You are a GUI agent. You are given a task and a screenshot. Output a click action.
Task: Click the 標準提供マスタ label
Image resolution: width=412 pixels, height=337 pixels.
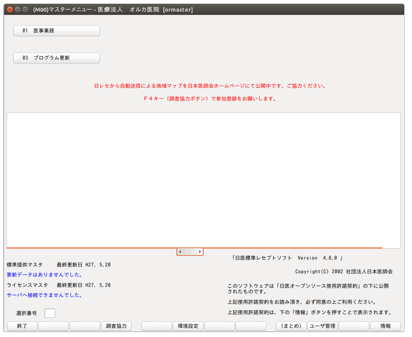tap(24, 265)
